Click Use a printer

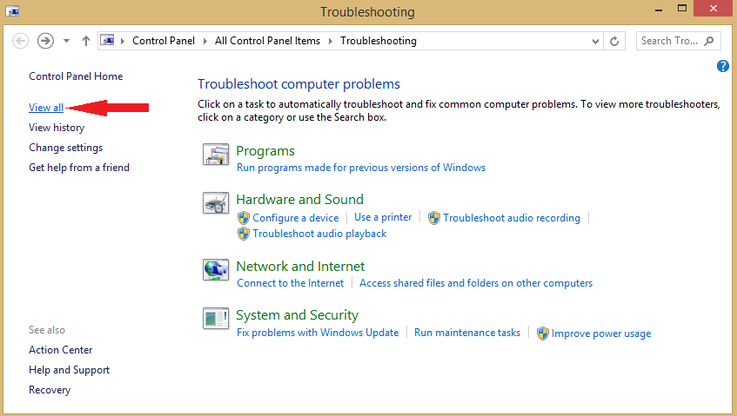[x=383, y=217]
